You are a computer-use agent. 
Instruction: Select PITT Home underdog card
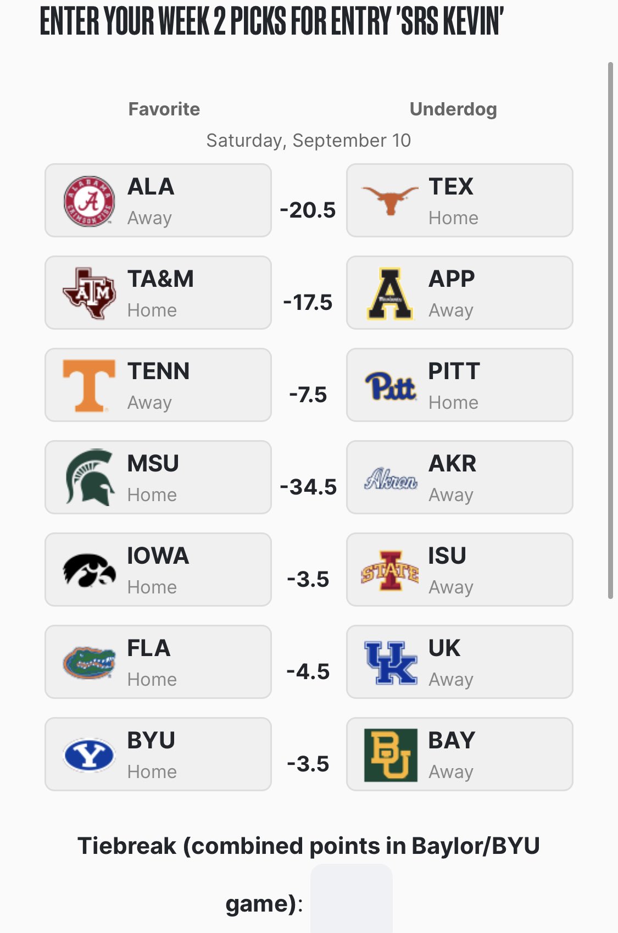(460, 385)
